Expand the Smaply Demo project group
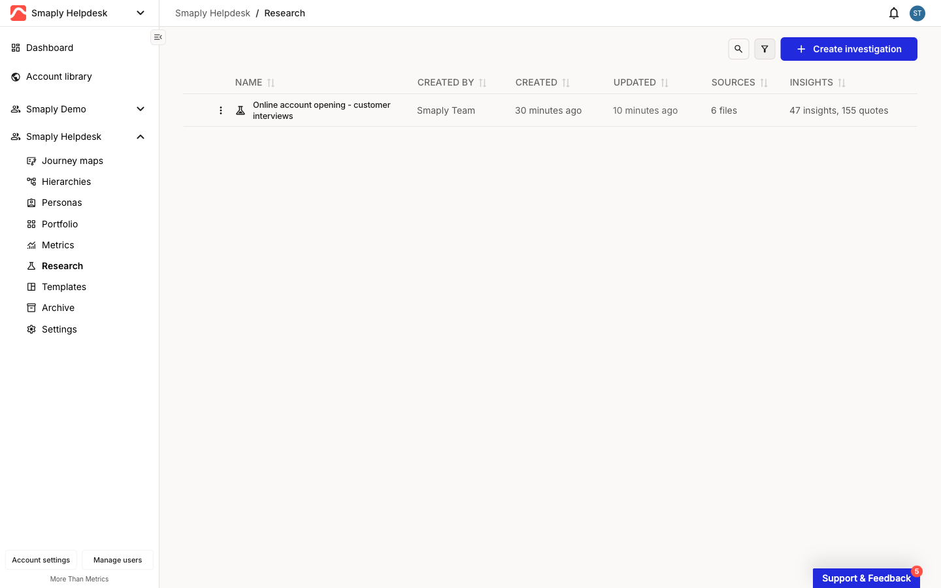This screenshot has width=941, height=588. point(140,109)
